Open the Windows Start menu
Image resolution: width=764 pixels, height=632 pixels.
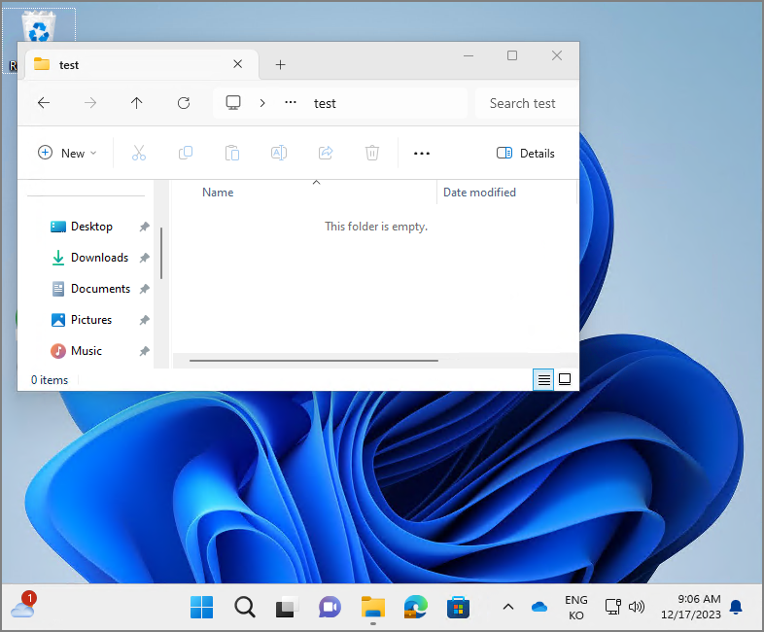pos(202,607)
